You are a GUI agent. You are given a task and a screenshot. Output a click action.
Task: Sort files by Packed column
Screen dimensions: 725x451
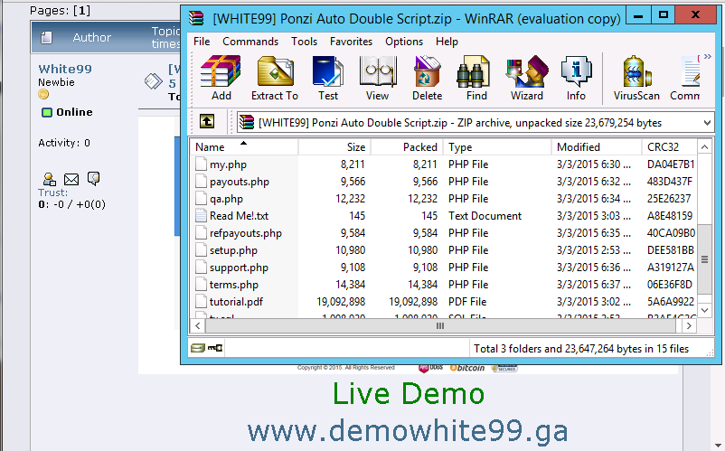click(407, 147)
